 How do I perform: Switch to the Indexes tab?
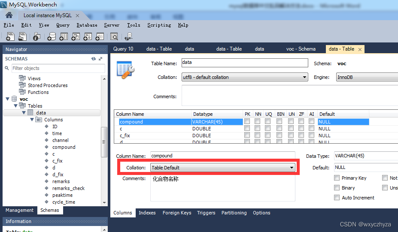pos(147,213)
